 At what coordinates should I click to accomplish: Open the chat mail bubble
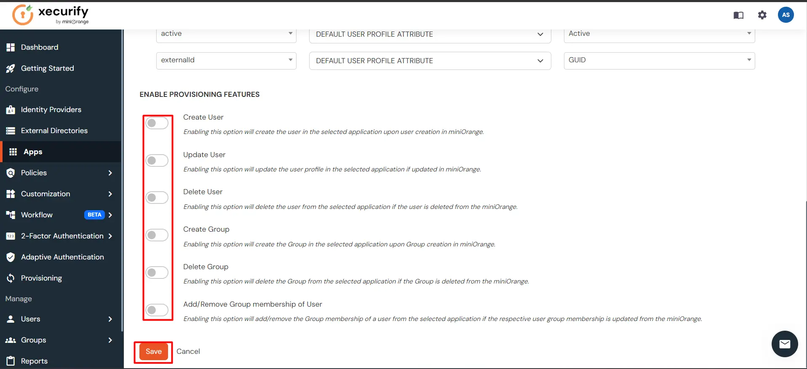(785, 344)
